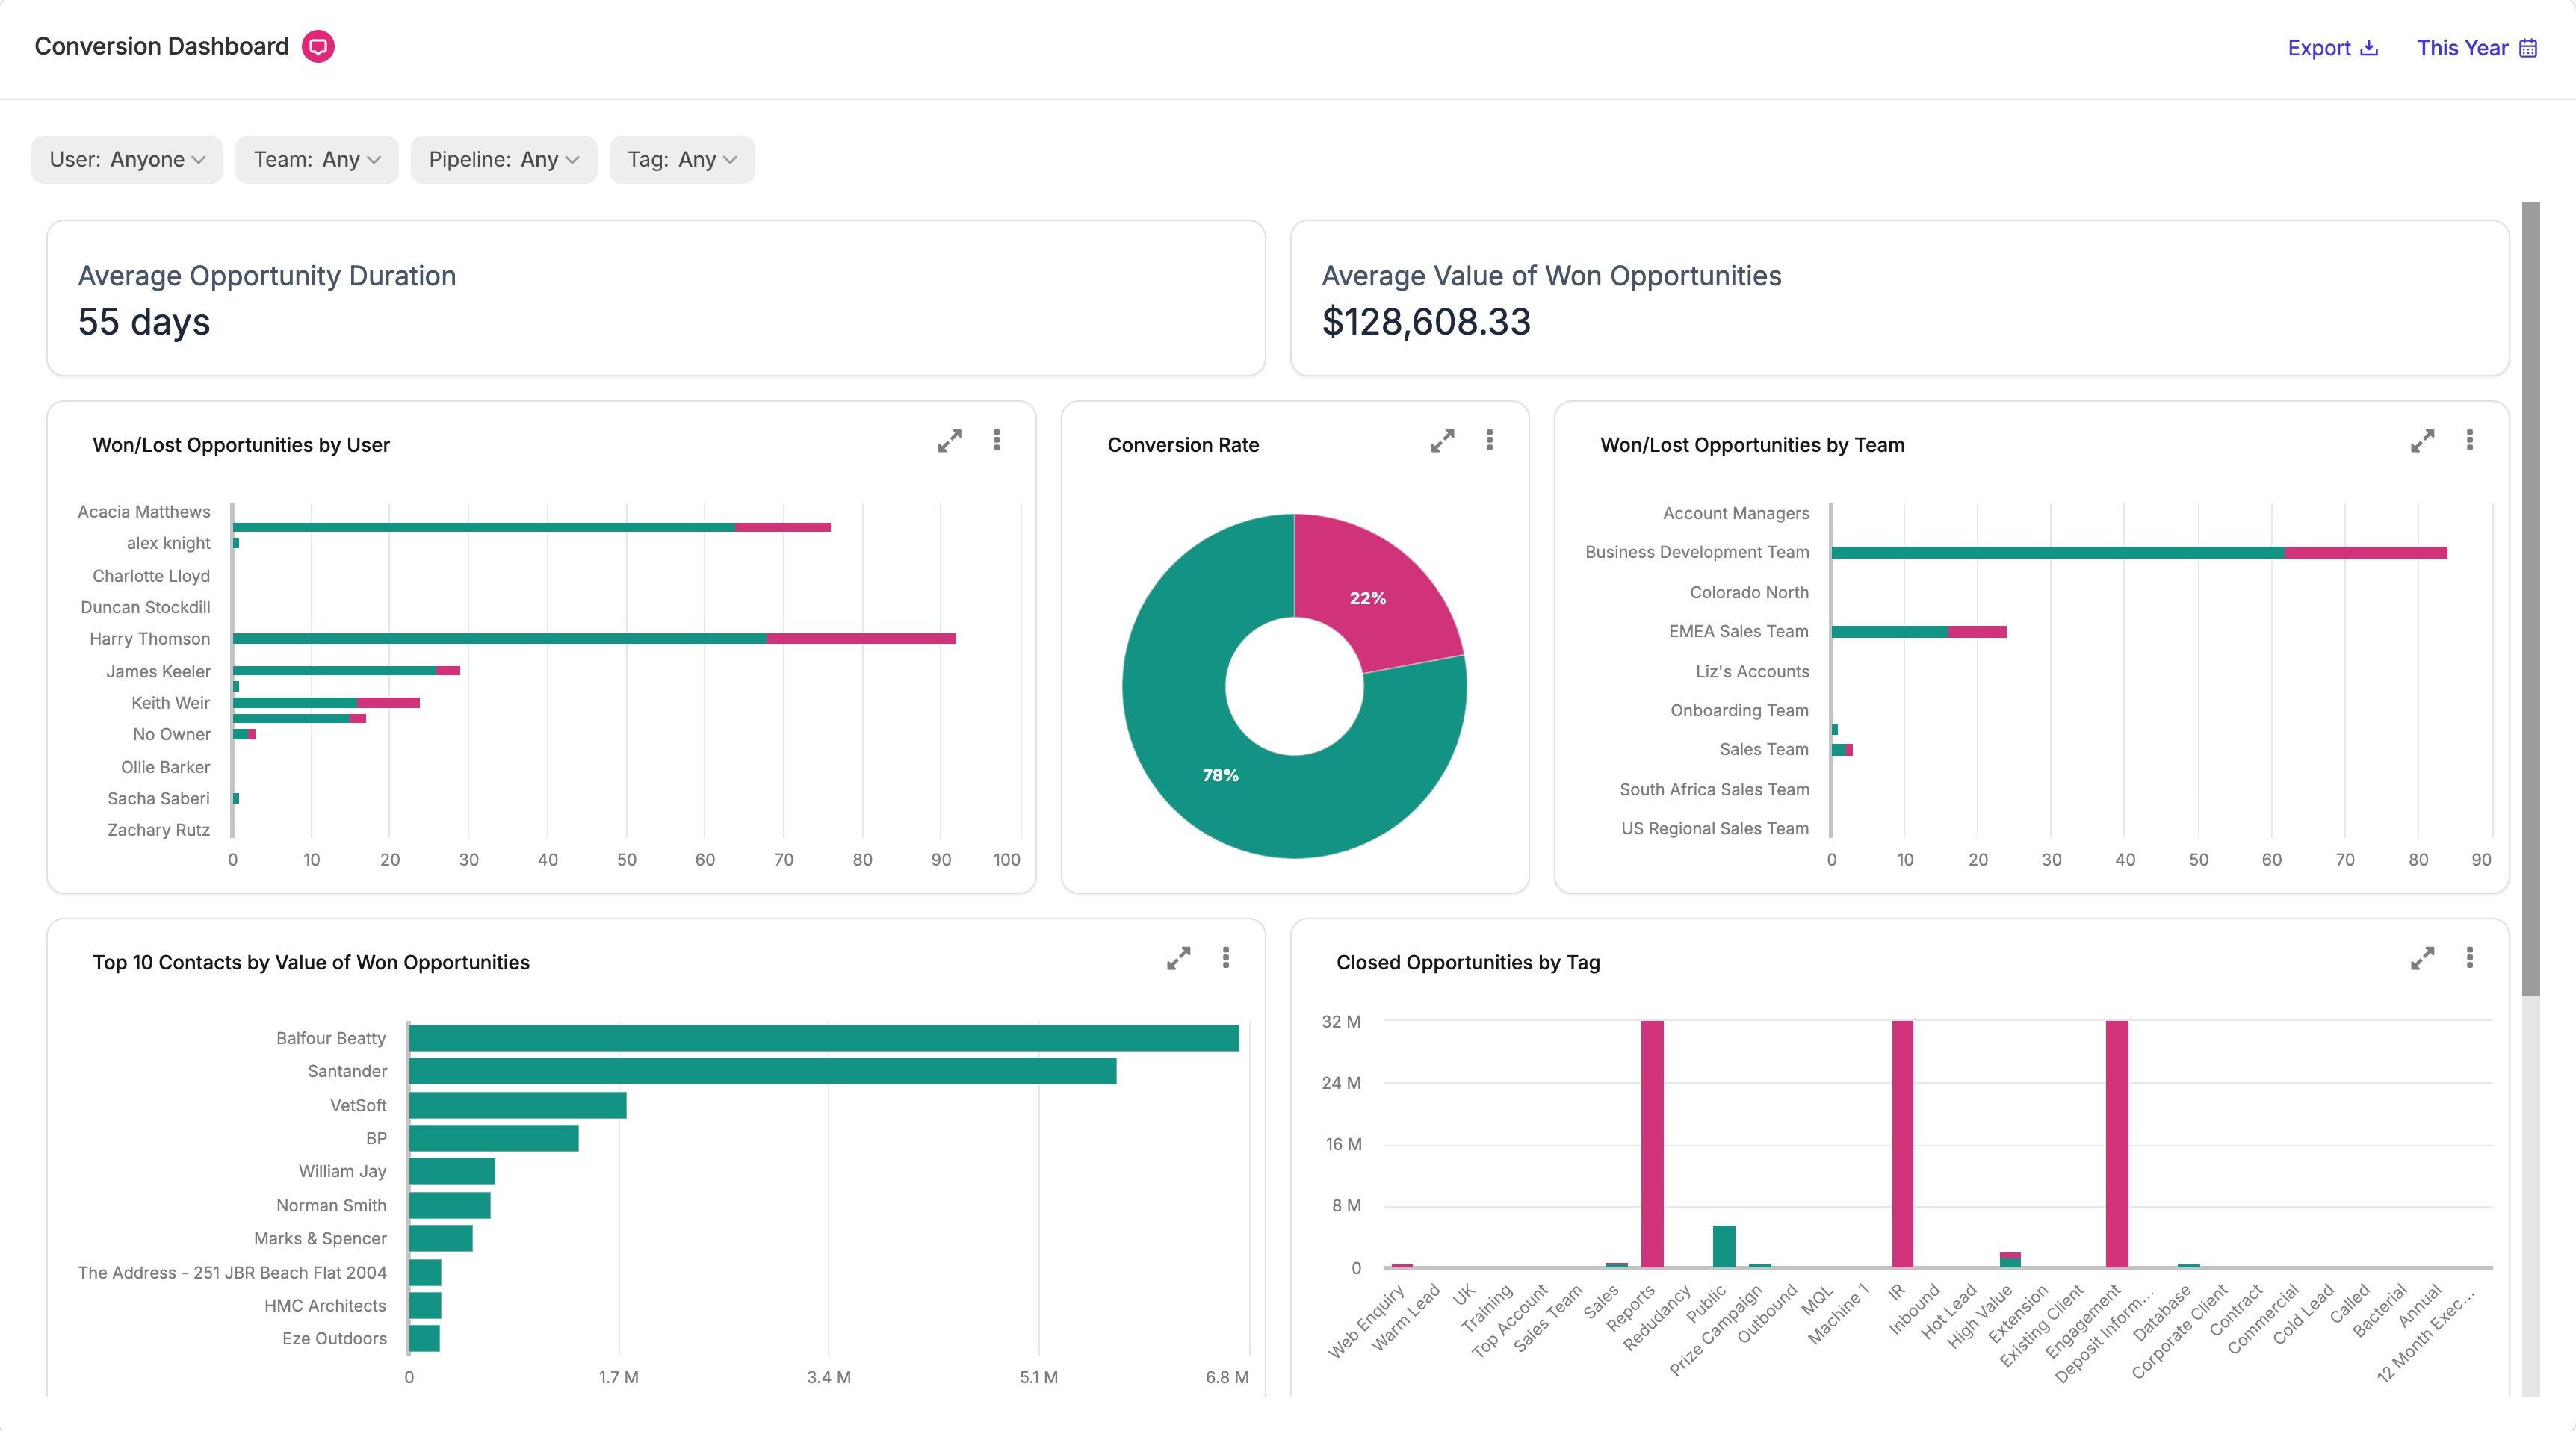2576x1431 pixels.
Task: Open the Top 10 Contacts options menu
Action: coord(1225,958)
